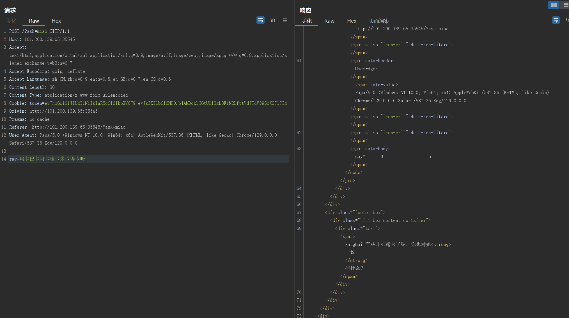The width and height of the screenshot is (569, 318).
Task: Click the response span data-body tag
Action: pos(370,148)
